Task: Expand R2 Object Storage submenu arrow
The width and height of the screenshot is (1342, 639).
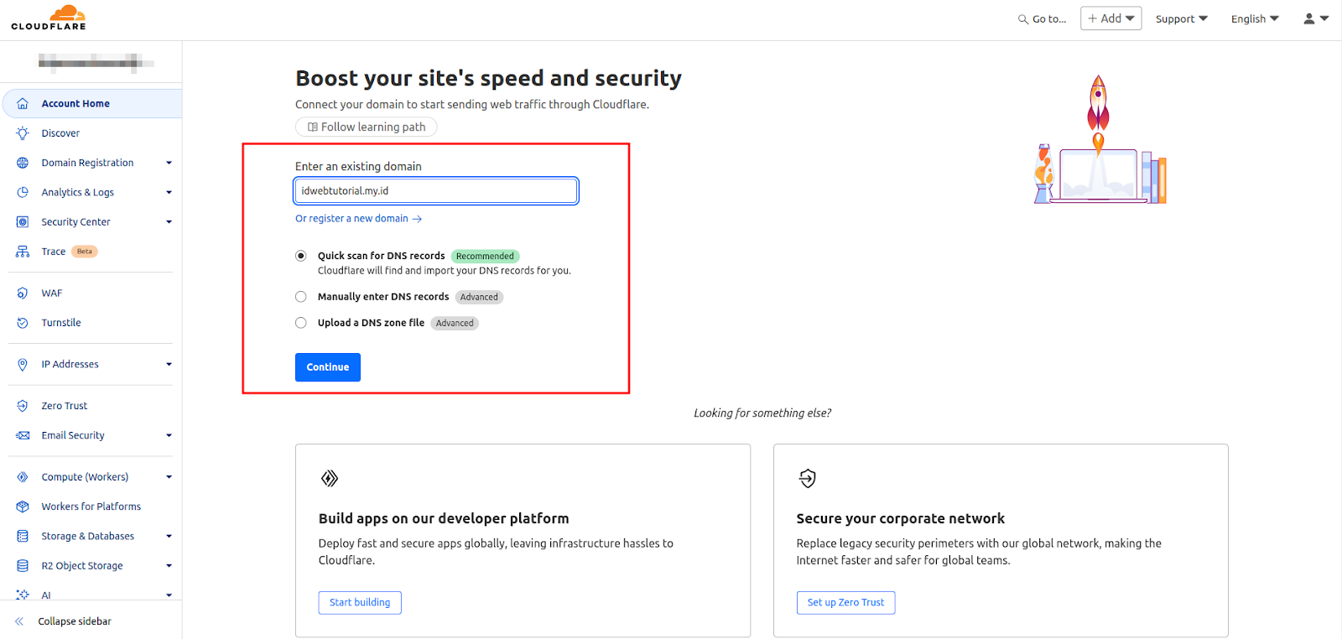Action: point(169,566)
